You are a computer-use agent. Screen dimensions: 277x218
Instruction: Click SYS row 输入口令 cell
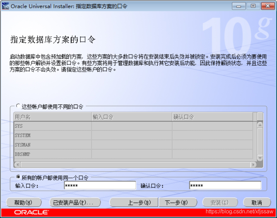(x=132, y=126)
